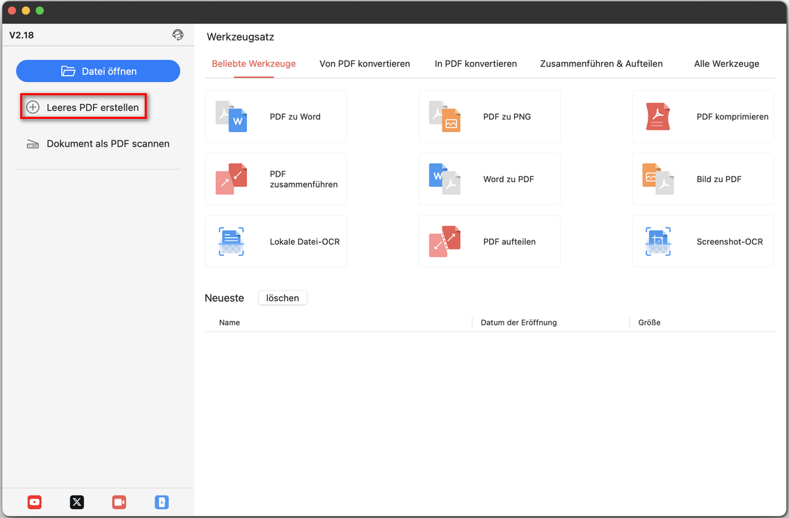Click the customer support headset icon
Viewport: 789px width, 518px height.
point(178,35)
